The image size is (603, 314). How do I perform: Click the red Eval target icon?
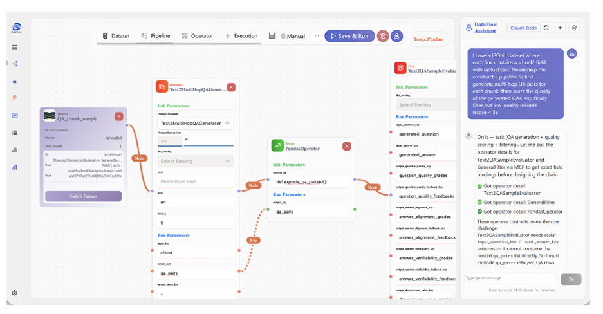point(400,68)
